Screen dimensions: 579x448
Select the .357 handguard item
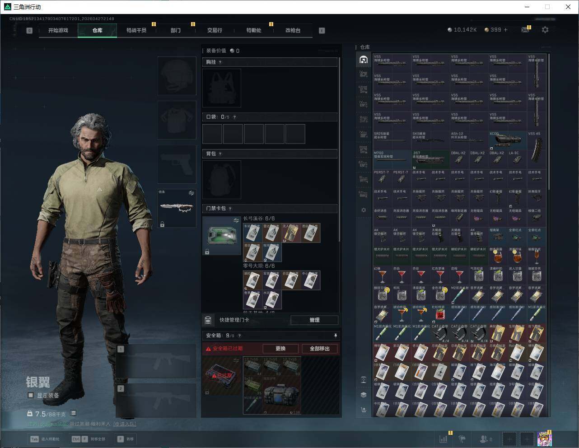[x=430, y=160]
